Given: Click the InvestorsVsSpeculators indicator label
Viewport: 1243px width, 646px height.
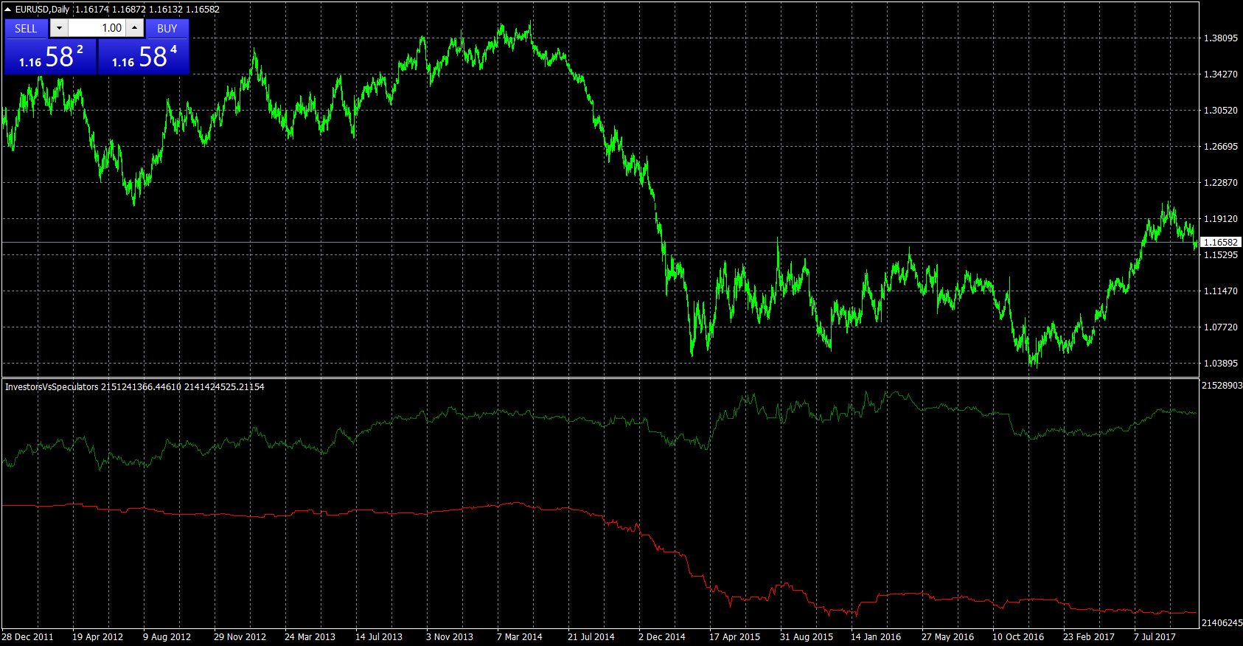Looking at the screenshot, I should tap(52, 386).
